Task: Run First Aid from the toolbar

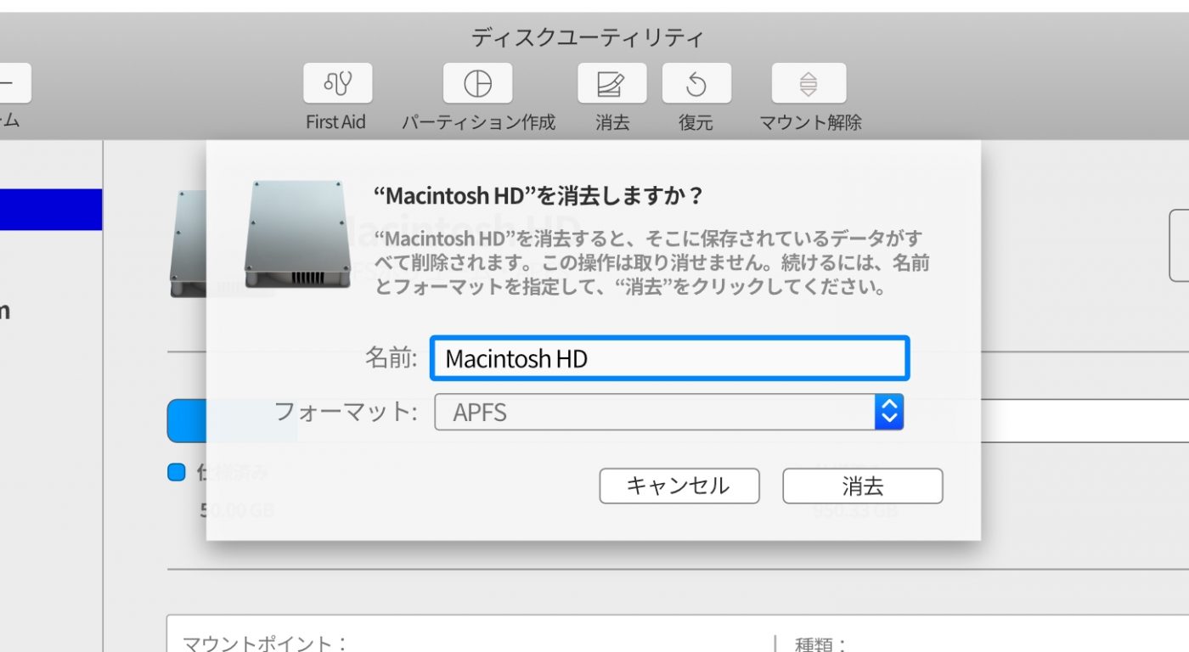Action: 337,83
